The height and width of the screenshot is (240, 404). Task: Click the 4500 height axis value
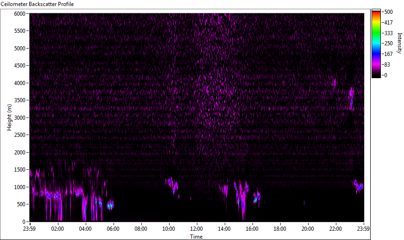(19, 66)
